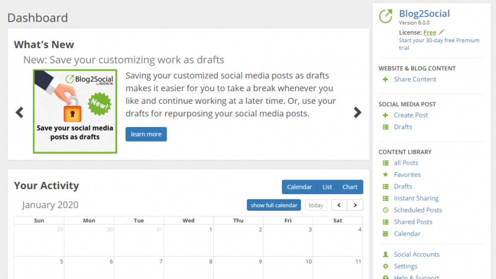Advance to next What's New slide
The height and width of the screenshot is (279, 496).
tap(358, 112)
